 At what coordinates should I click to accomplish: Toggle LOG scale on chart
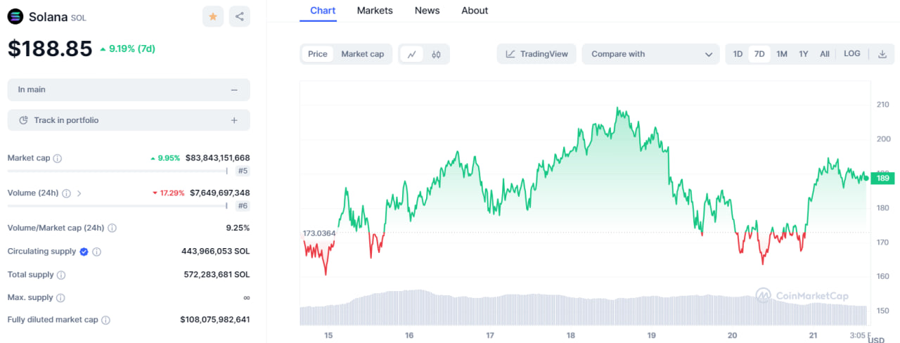pos(852,54)
